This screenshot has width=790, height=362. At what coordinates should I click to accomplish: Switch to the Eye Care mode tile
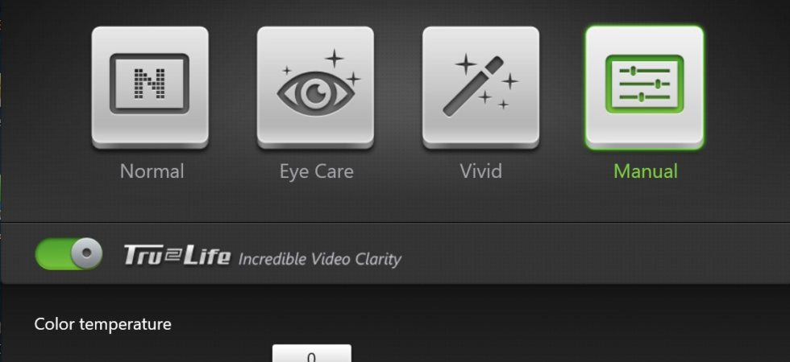coord(315,88)
